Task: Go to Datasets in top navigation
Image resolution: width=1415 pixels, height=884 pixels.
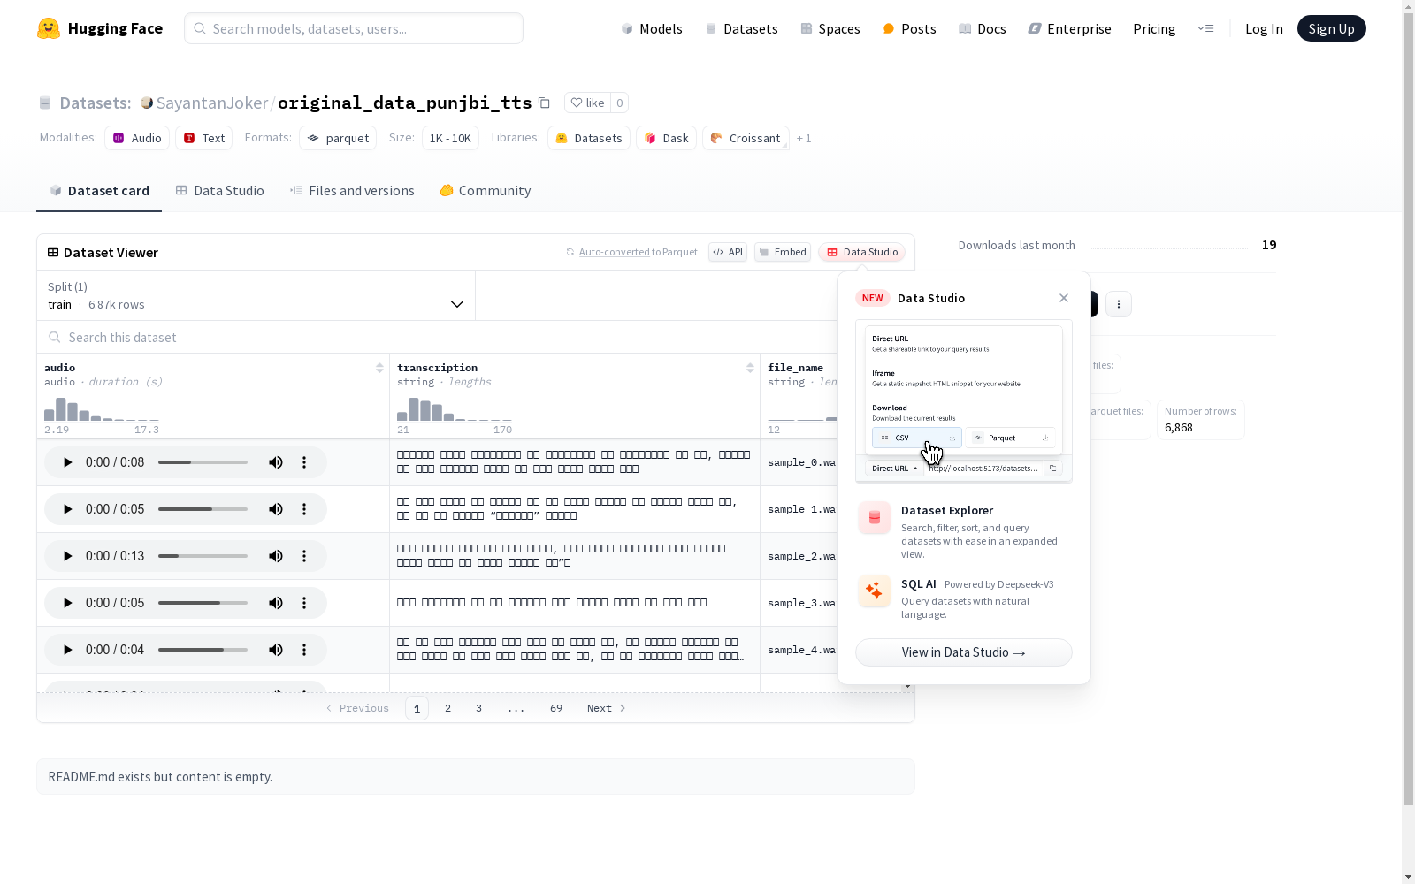Action: (741, 28)
